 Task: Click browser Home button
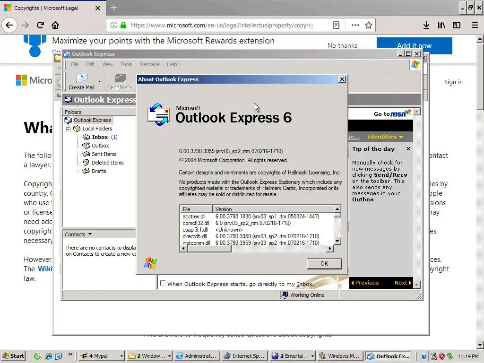click(55, 25)
